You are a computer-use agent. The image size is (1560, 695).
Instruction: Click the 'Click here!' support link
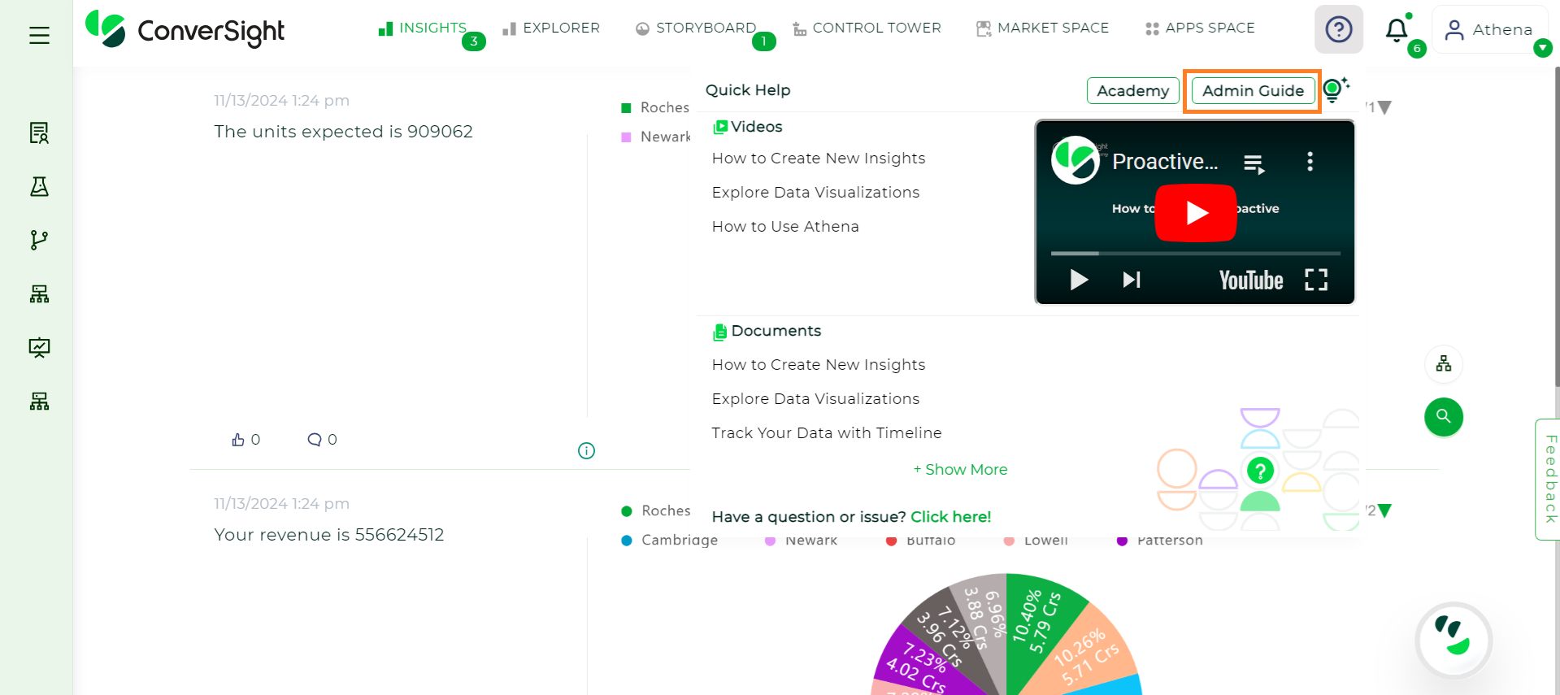[950, 517]
